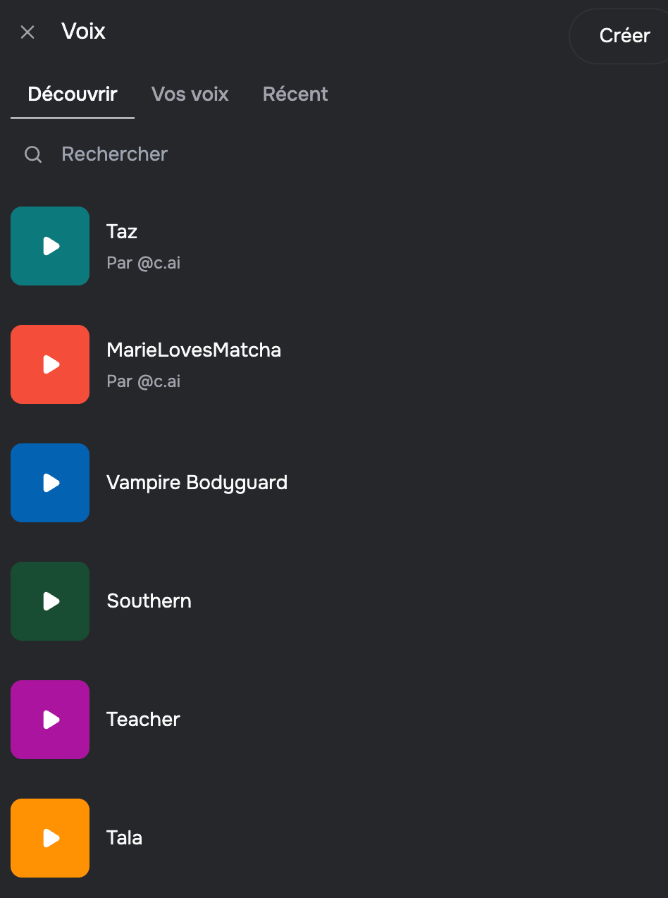668x898 pixels.
Task: Switch to the Vos voix tab
Action: point(190,94)
